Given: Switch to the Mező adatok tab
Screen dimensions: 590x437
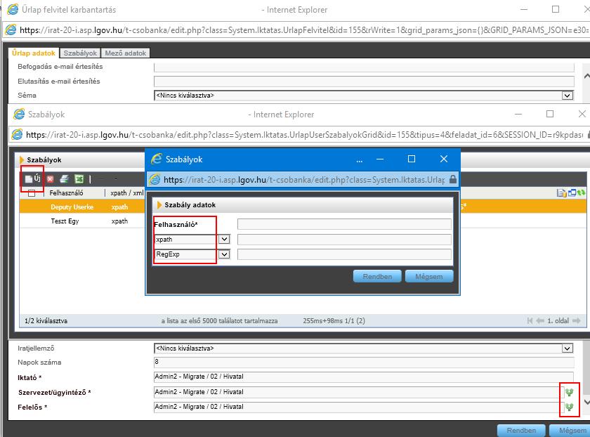Looking at the screenshot, I should 125,53.
